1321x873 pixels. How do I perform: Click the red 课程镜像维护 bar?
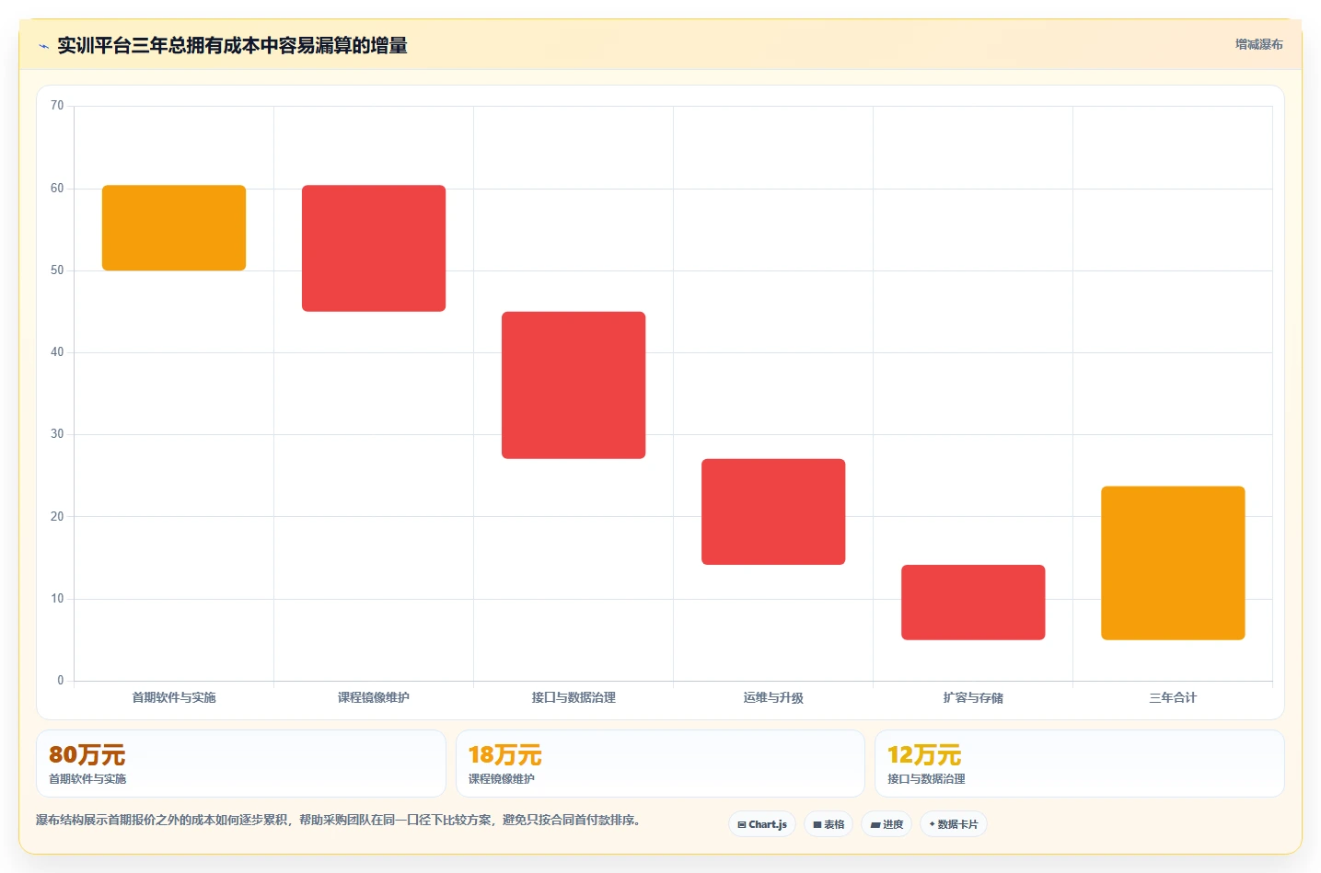pos(374,248)
